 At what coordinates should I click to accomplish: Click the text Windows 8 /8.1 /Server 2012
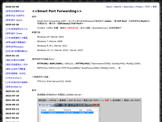coord(52,46)
